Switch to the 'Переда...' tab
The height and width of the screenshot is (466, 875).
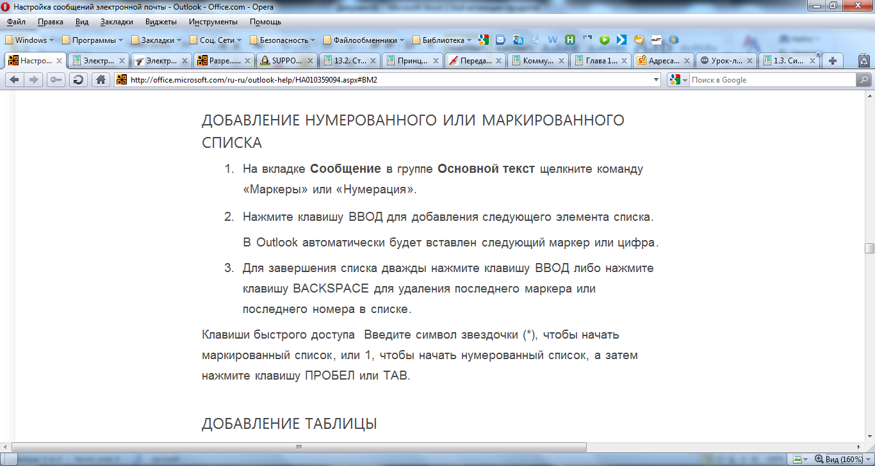475,61
